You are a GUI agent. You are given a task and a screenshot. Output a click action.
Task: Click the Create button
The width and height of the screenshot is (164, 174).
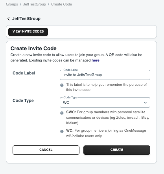tap(117, 150)
